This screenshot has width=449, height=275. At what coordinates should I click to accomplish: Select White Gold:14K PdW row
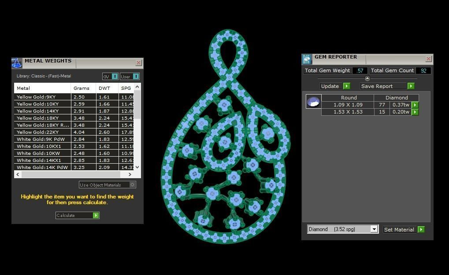(74, 167)
